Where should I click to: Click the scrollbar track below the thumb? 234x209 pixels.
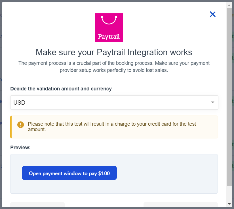(x=229, y=194)
